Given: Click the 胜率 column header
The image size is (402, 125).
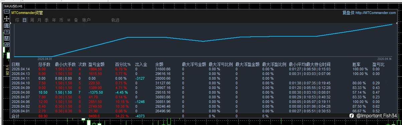Looking at the screenshot, I should [x=357, y=64].
